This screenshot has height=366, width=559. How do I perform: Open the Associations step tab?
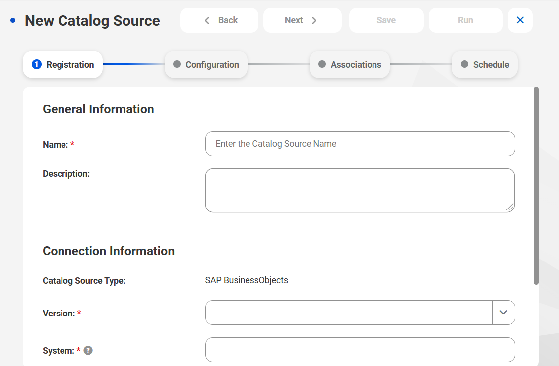(x=350, y=64)
